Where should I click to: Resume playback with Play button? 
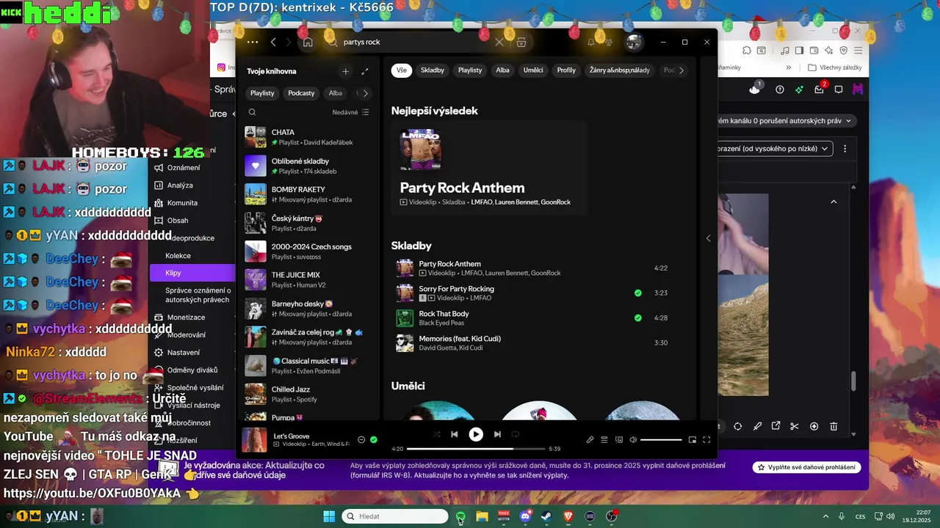click(476, 434)
